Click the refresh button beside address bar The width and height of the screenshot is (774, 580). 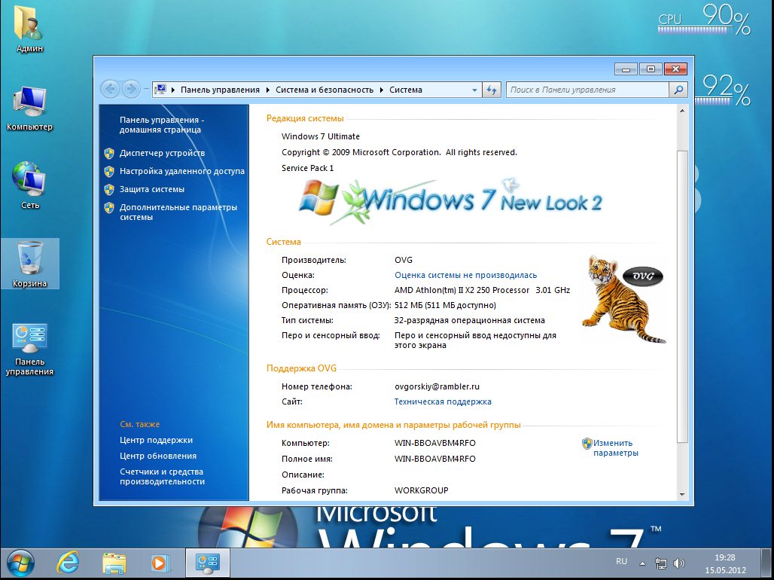pyautogui.click(x=492, y=90)
